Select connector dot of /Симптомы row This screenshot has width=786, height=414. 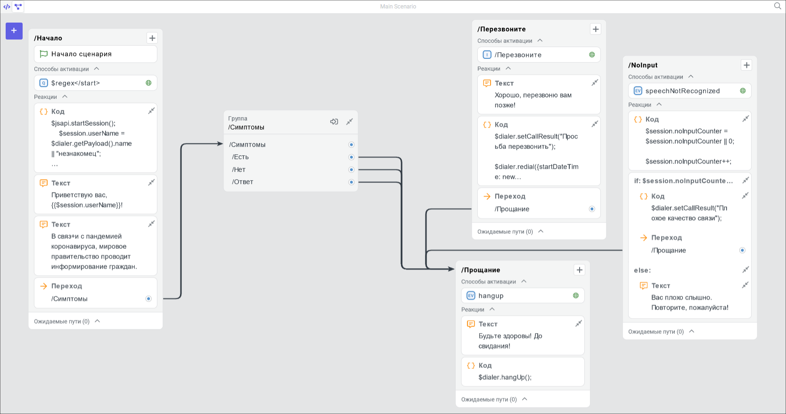tap(351, 144)
